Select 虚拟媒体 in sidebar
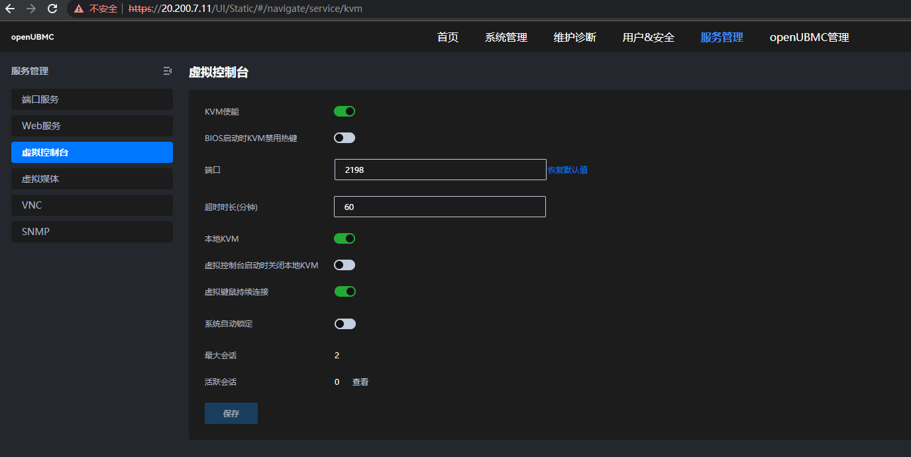Viewport: 911px width, 457px height. (92, 179)
